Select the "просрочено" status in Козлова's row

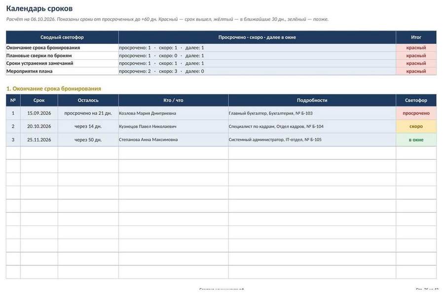[416, 113]
